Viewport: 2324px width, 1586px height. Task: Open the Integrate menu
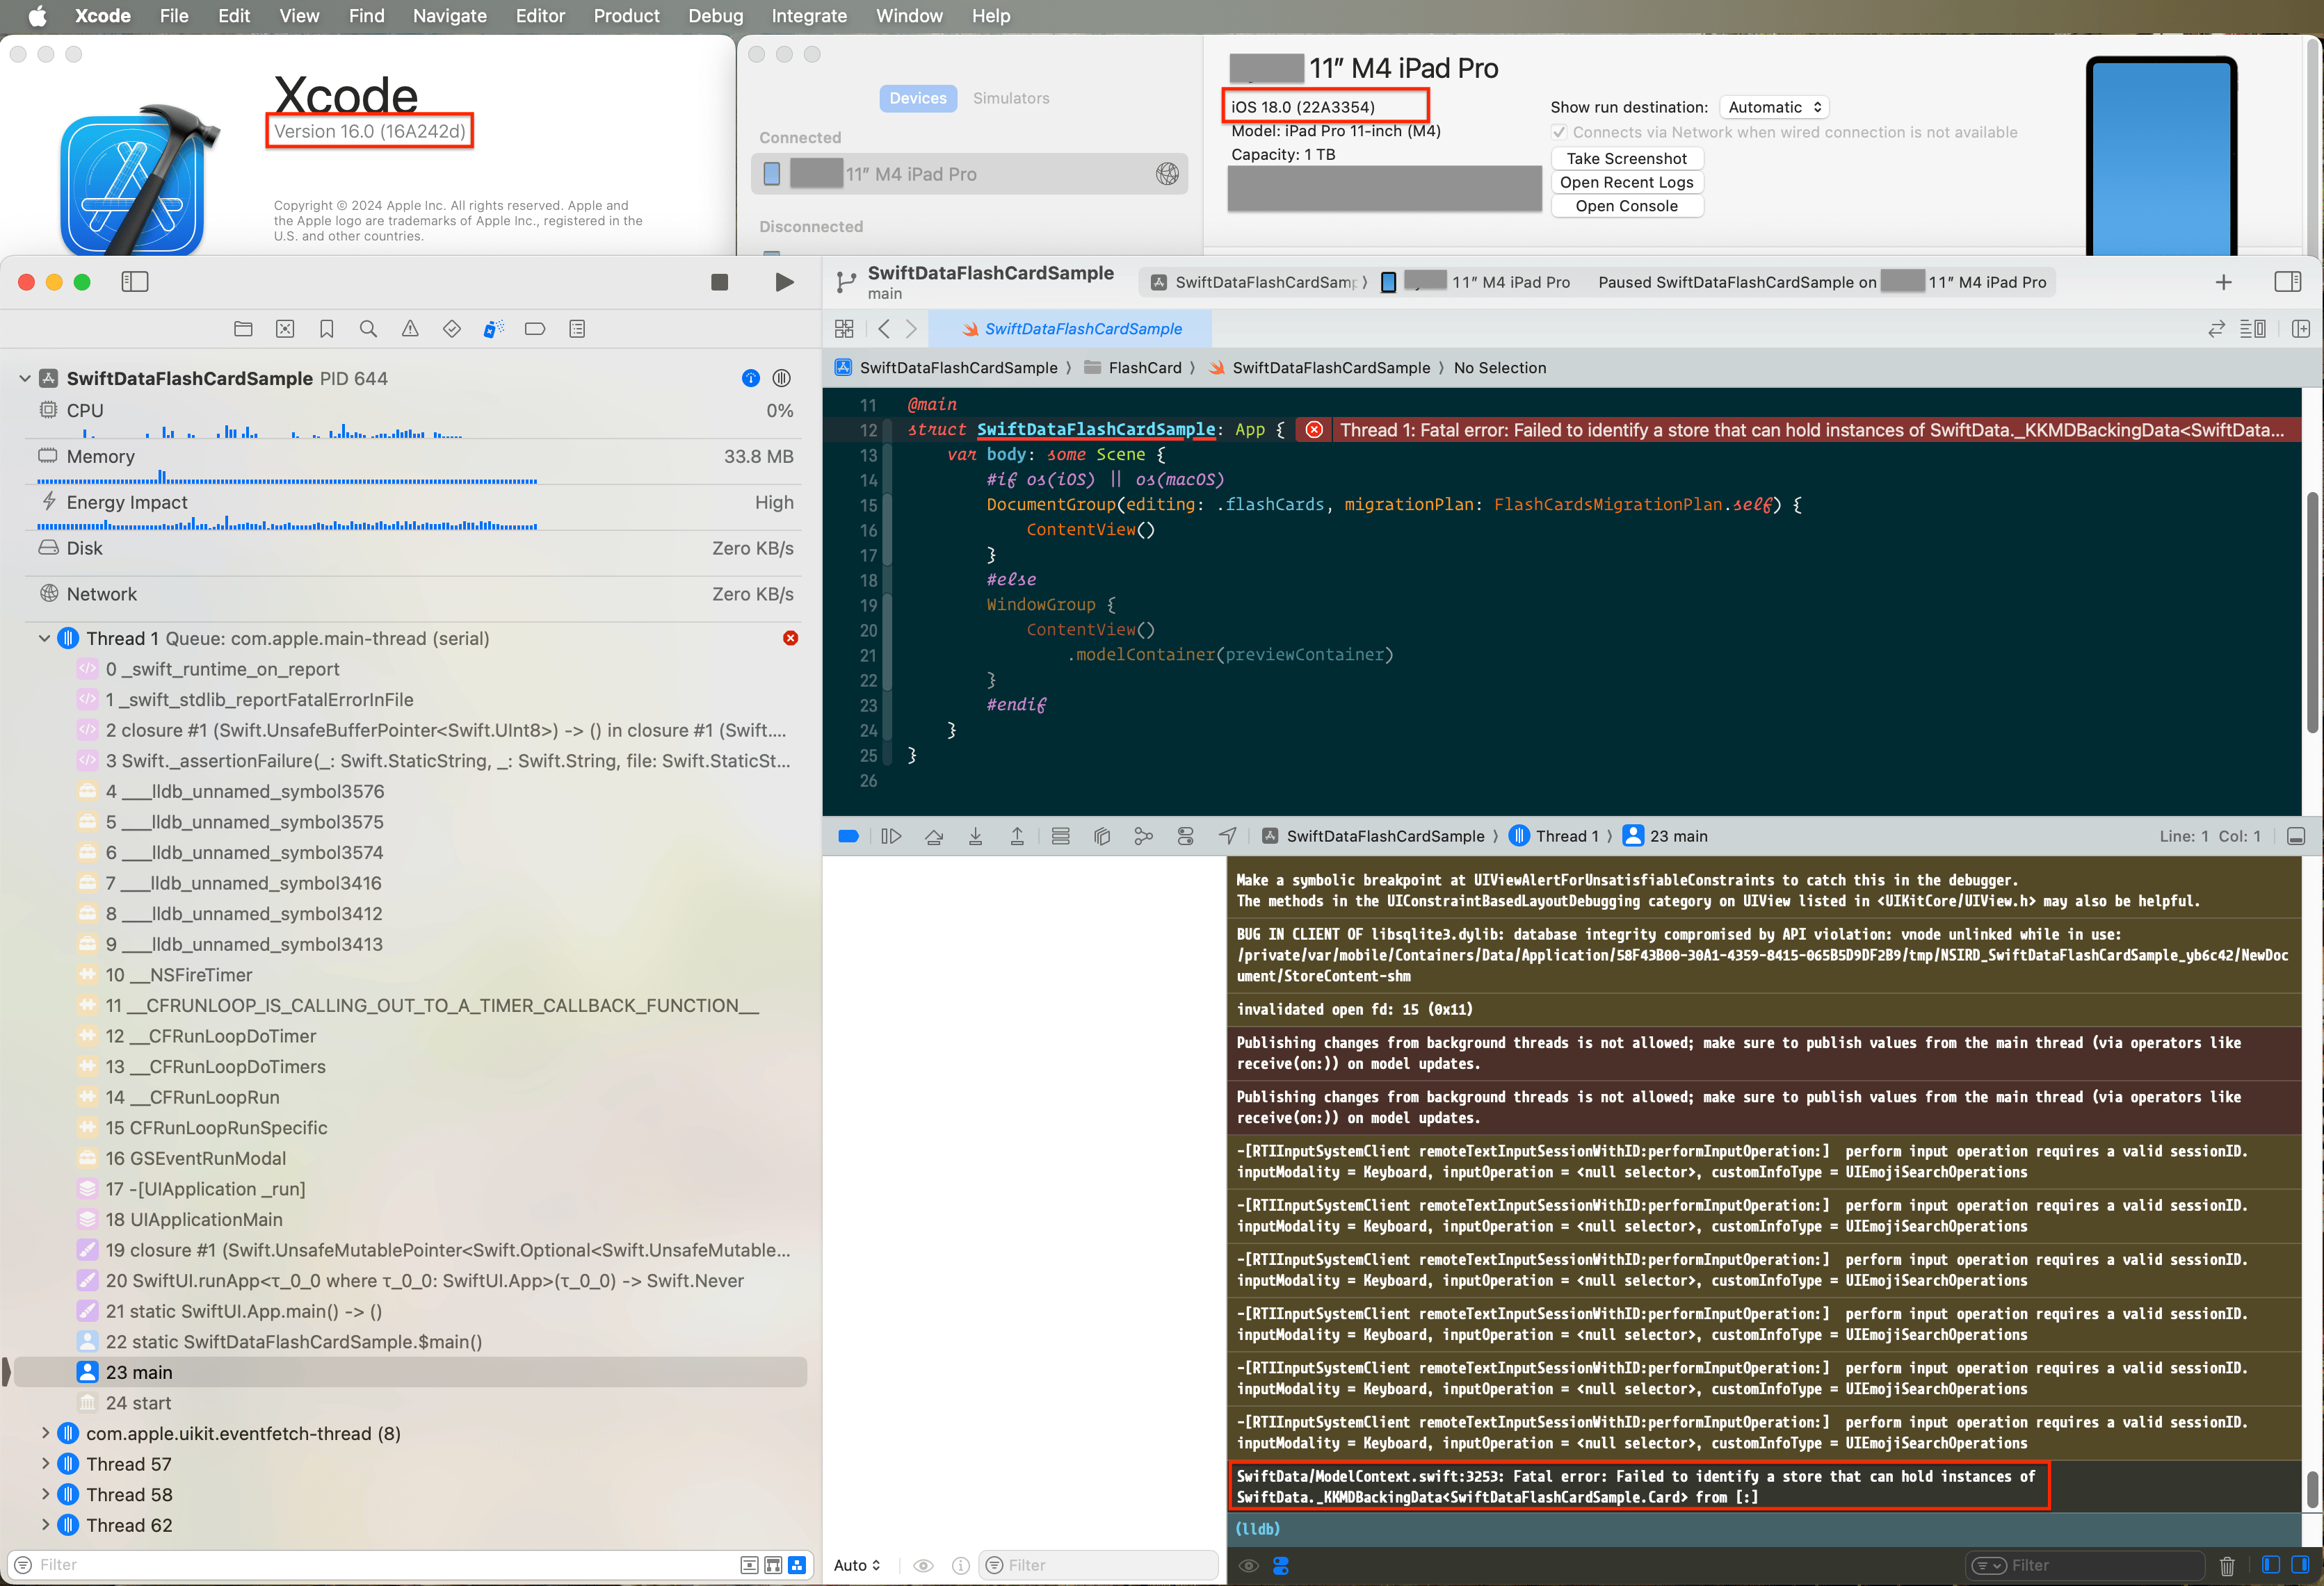pos(809,16)
